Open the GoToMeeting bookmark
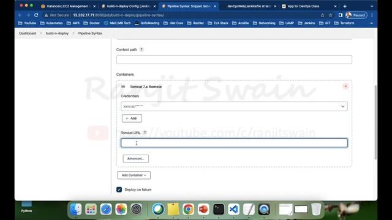This screenshot has height=220, width=392. point(147,23)
